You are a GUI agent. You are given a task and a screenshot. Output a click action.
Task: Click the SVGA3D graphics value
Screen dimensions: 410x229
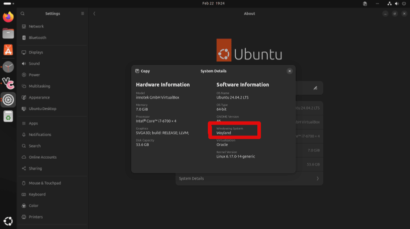pyautogui.click(x=162, y=133)
